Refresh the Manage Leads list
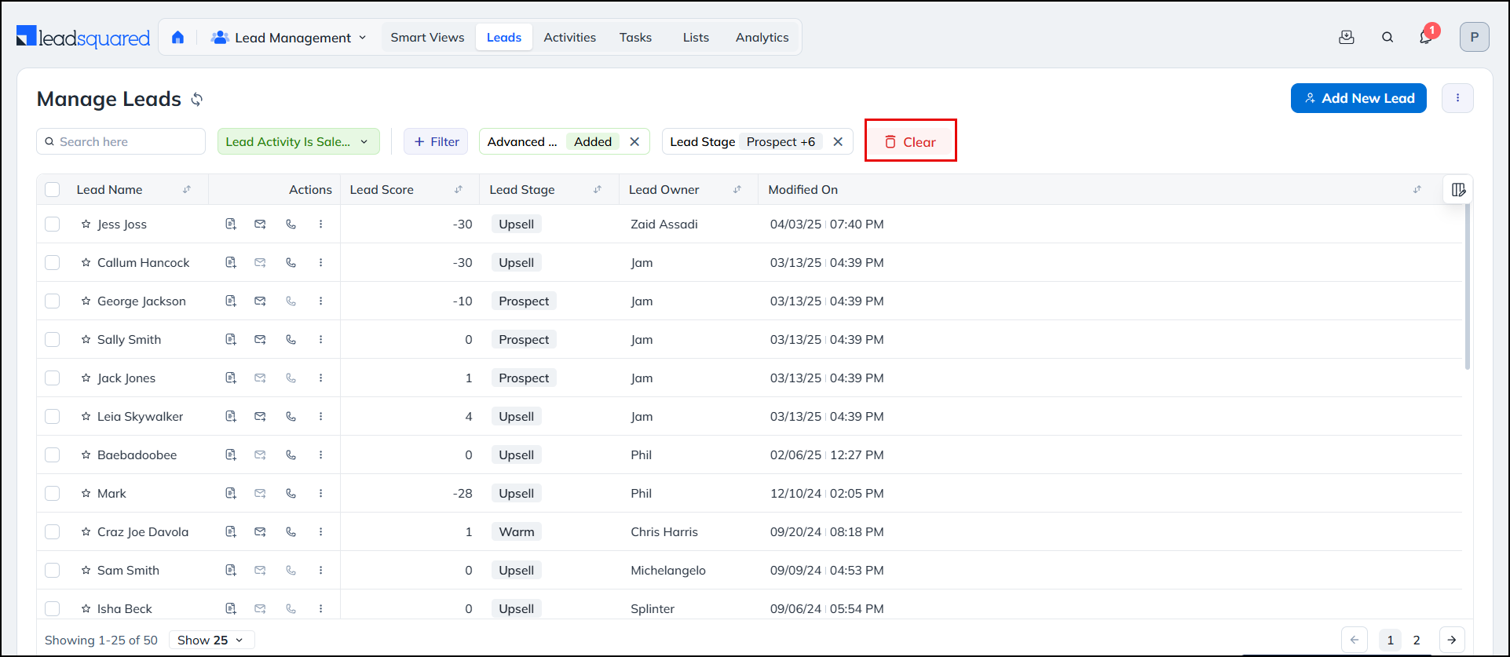This screenshot has height=657, width=1510. point(197,99)
